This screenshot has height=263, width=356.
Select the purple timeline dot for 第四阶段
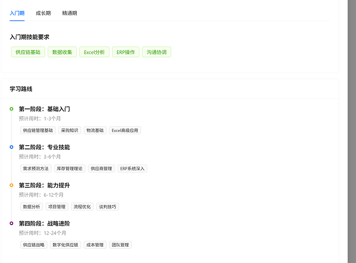[12, 224]
